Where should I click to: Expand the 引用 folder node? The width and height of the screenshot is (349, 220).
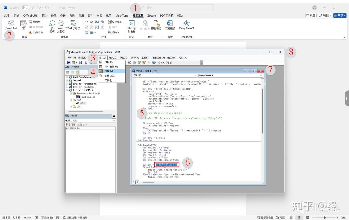point(71,107)
